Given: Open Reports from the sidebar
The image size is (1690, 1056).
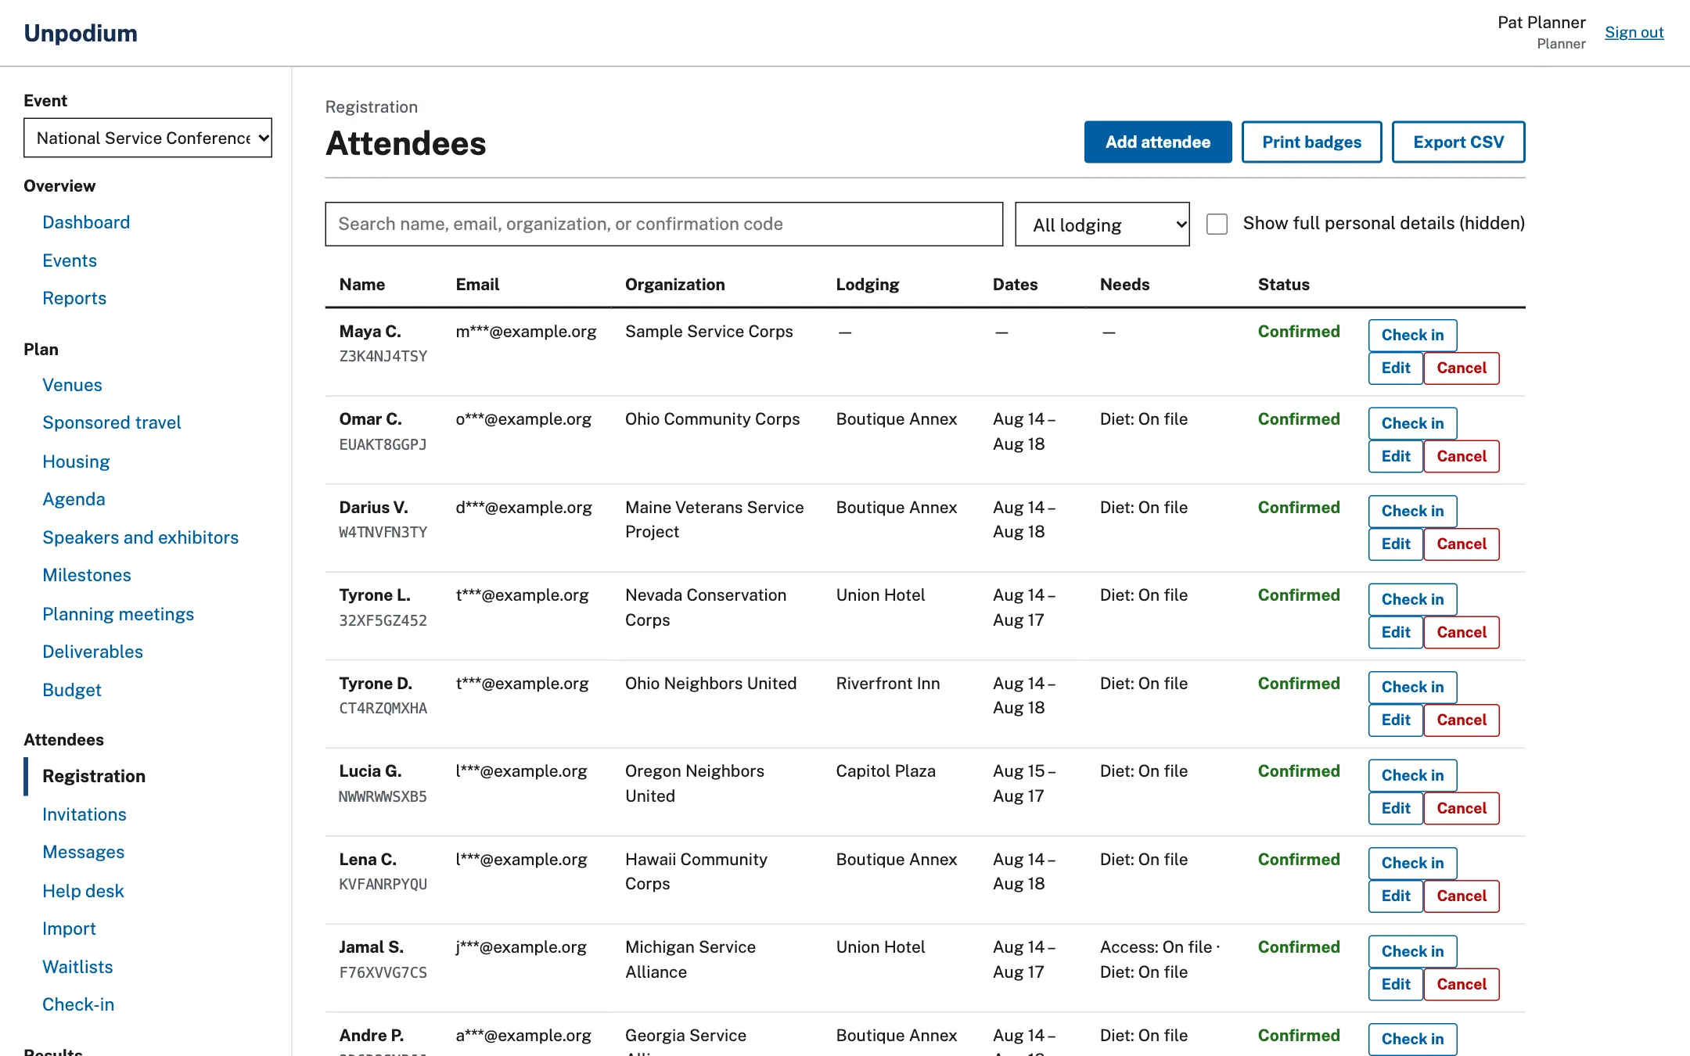Looking at the screenshot, I should point(74,298).
